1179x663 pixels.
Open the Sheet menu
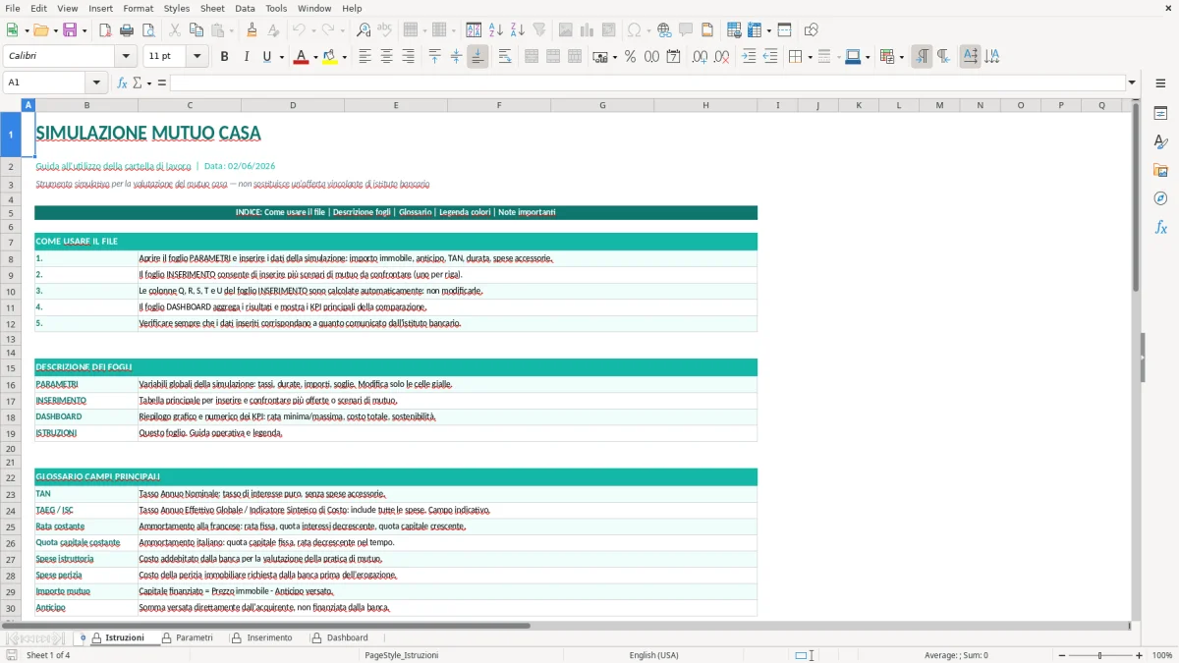click(x=212, y=8)
